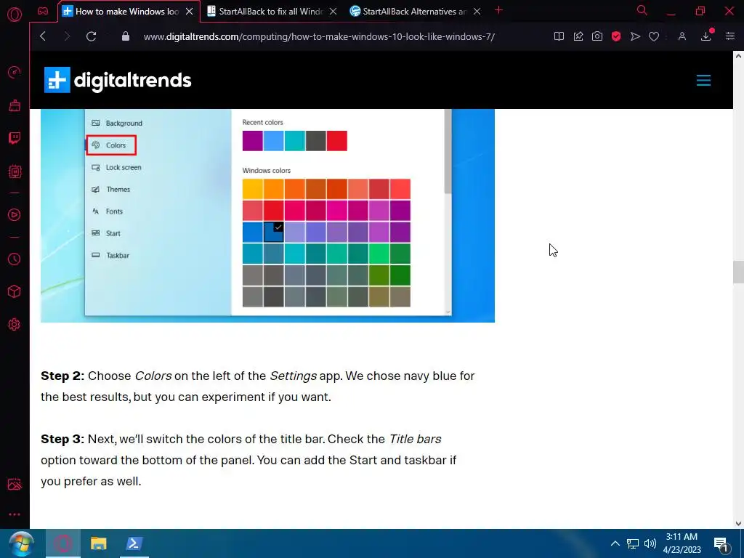Click the scrollbar down arrow
This screenshot has width=744, height=558.
[738, 523]
